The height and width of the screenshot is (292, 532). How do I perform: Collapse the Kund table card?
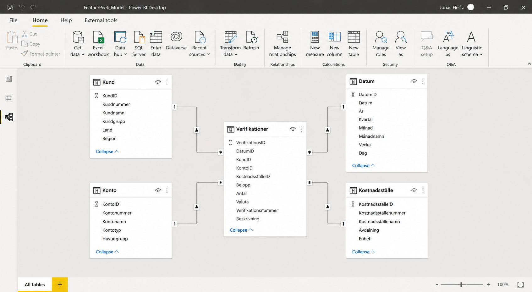tap(107, 152)
